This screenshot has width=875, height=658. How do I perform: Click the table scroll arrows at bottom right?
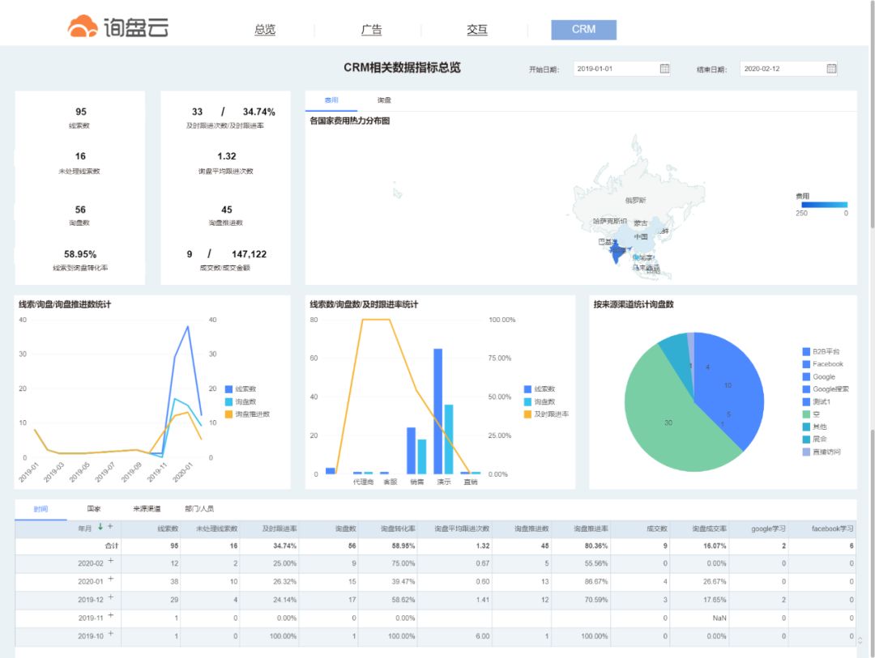pos(860,640)
